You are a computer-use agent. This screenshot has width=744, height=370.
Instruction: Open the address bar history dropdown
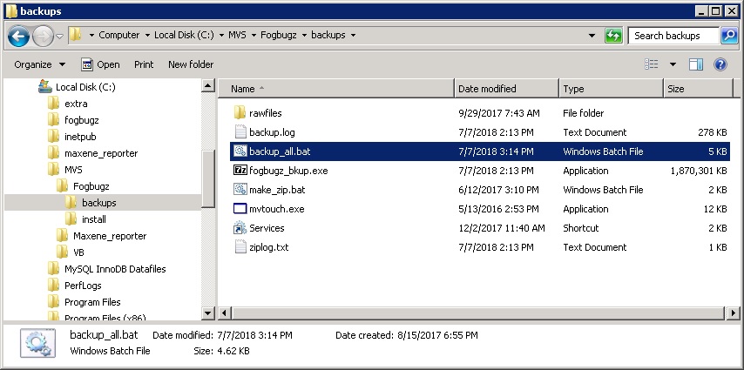tap(595, 36)
